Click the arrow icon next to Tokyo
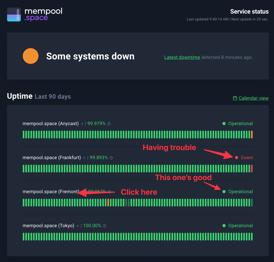The width and height of the screenshot is (274, 262). pos(77,226)
